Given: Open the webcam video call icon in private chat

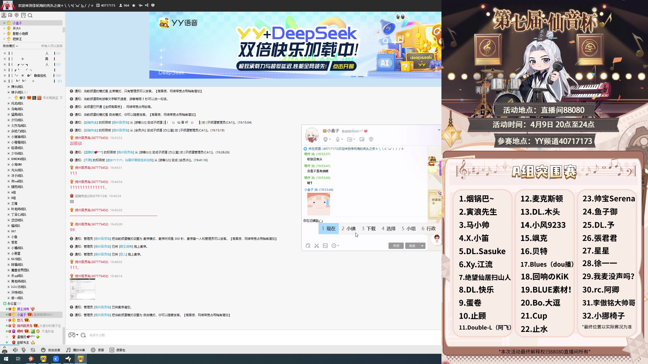Looking at the screenshot, I should click(x=326, y=139).
